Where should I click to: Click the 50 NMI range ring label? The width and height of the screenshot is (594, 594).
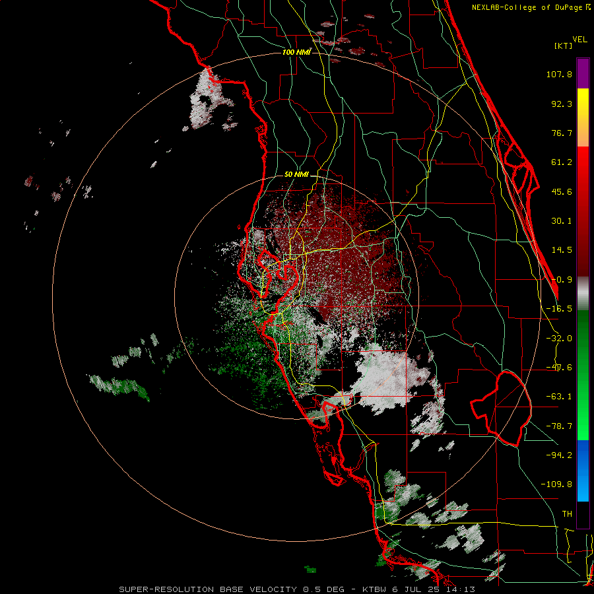coord(296,175)
